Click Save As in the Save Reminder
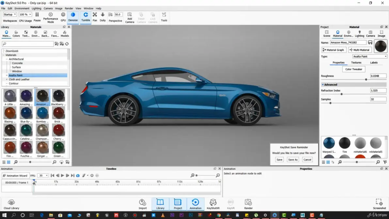389x219 pixels. coord(293,160)
